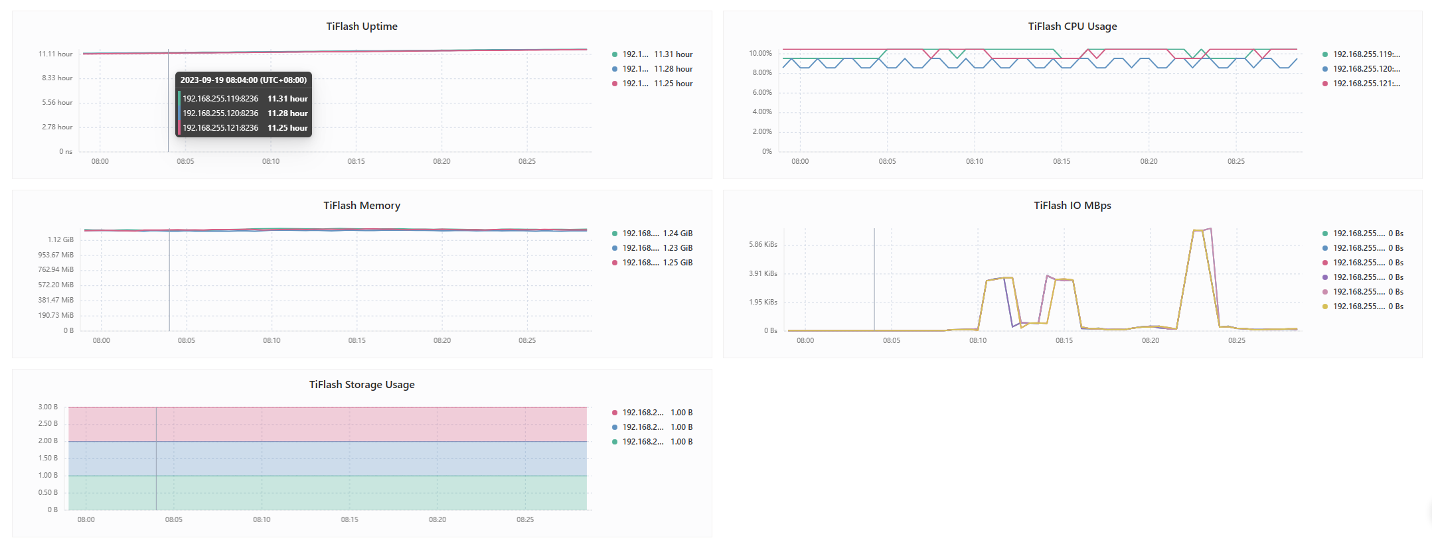
Task: Click the 762.94 MiB axis label in Memory
Action: [56, 270]
